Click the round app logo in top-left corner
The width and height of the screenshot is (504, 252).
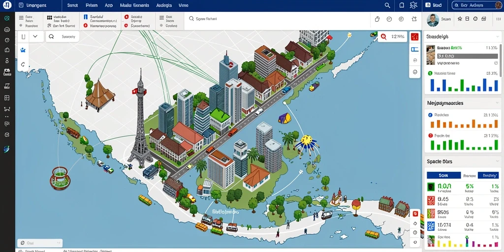coord(7,5)
